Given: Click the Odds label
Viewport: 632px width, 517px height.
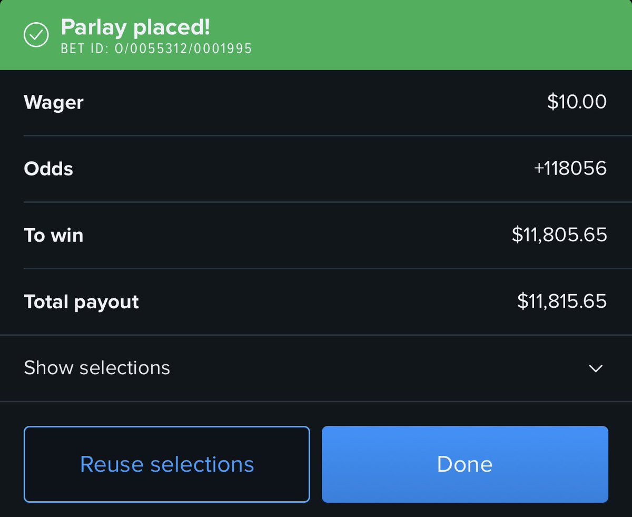Looking at the screenshot, I should tap(48, 169).
